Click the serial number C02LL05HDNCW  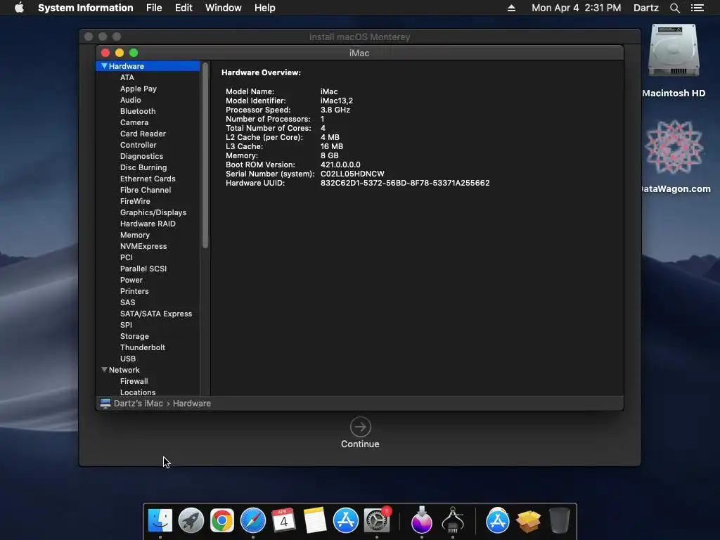click(352, 174)
